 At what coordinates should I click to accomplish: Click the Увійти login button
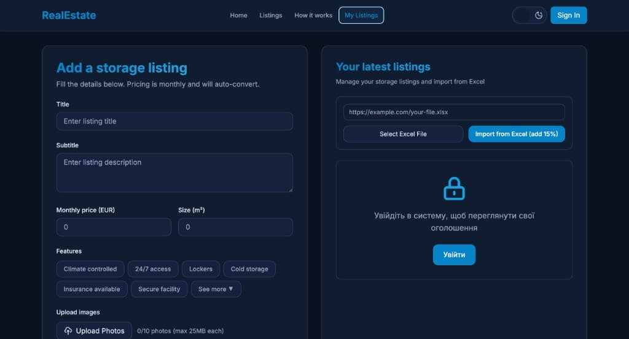click(x=454, y=255)
